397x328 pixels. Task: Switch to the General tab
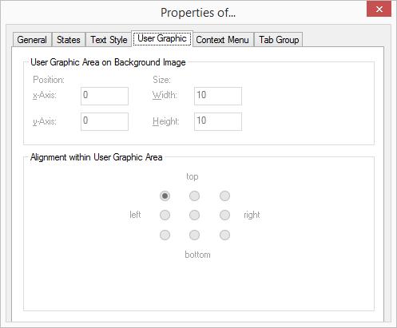32,40
